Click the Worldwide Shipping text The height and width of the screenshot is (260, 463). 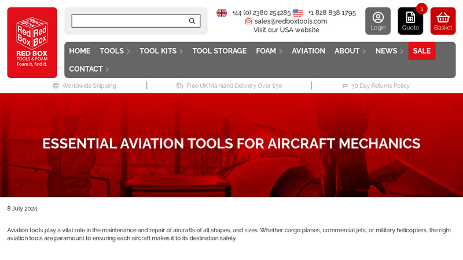click(89, 86)
